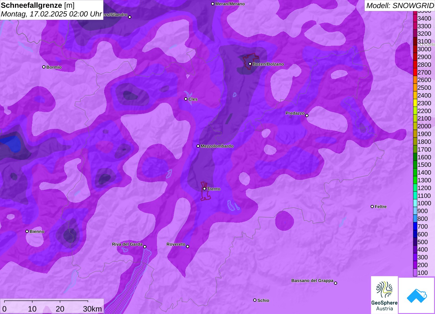Click the Riva del Garda marker
This screenshot has height=314, width=435.
[x=145, y=247]
